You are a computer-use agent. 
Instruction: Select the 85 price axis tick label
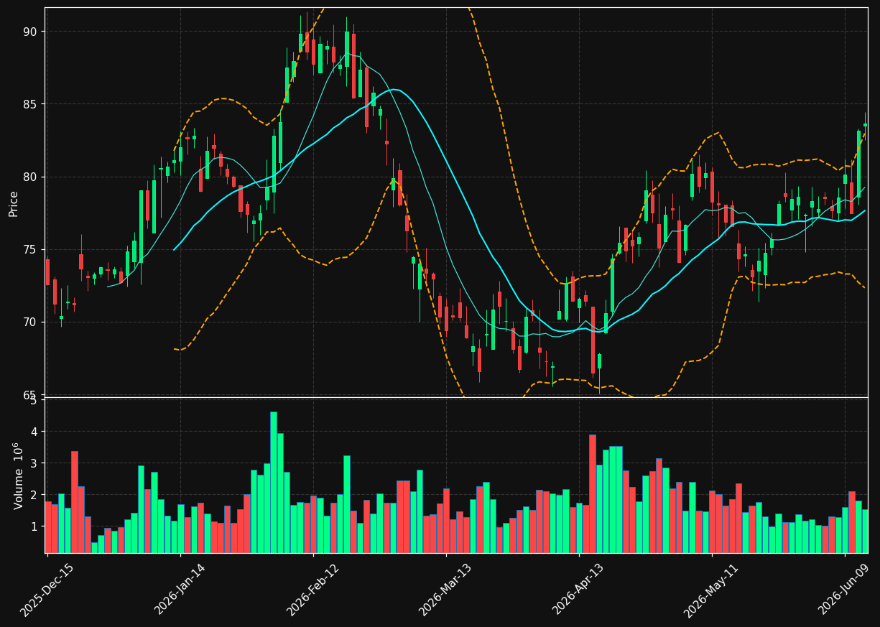pyautogui.click(x=29, y=104)
